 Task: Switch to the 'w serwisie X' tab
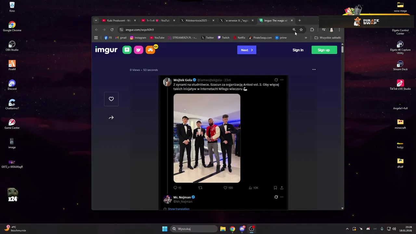click(x=237, y=20)
